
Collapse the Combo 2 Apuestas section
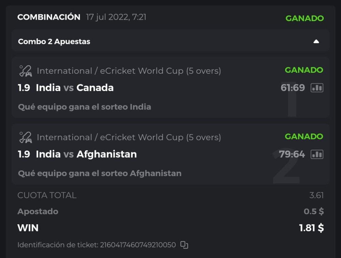316,41
